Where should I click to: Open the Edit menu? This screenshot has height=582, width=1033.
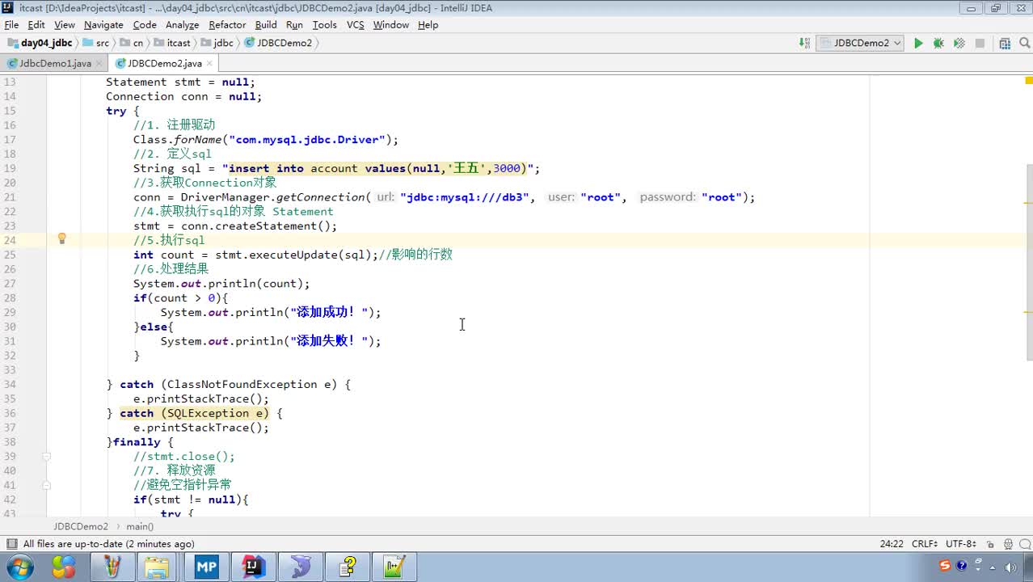(x=36, y=25)
